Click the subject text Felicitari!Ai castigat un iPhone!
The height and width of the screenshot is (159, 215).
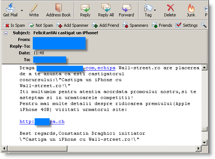click(x=66, y=33)
